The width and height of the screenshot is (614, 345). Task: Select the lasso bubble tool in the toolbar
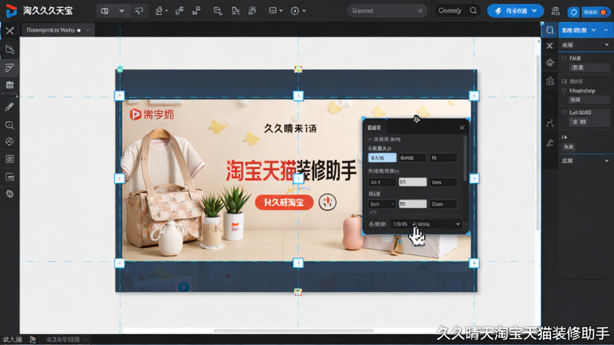(139, 11)
